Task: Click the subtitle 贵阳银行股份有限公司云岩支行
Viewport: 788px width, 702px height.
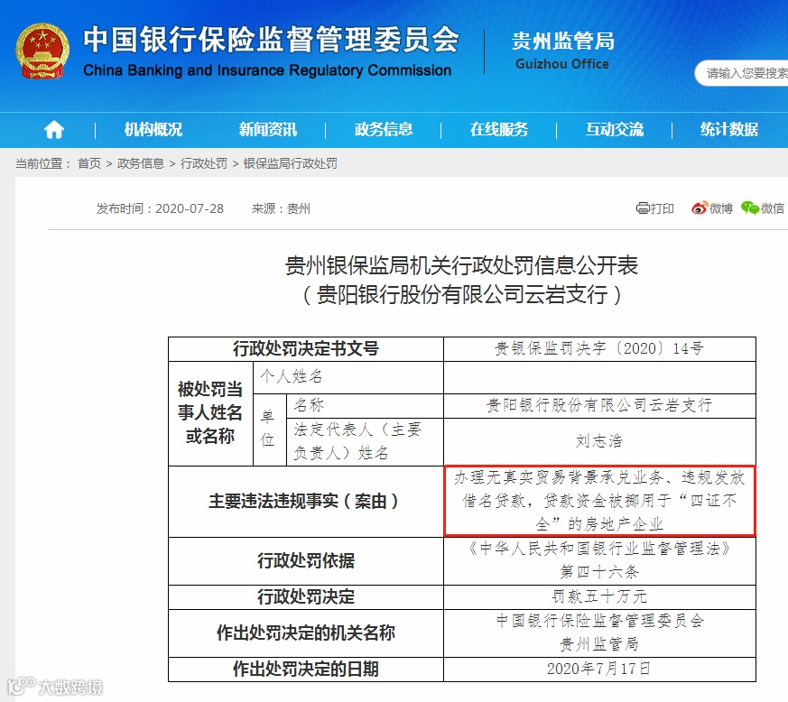Action: click(462, 294)
